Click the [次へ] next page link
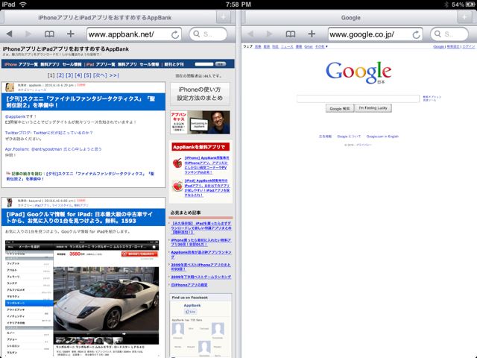 pyautogui.click(x=100, y=75)
